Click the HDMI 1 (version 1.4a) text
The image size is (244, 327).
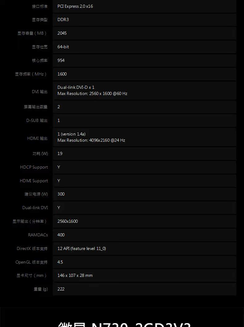[x=71, y=134]
